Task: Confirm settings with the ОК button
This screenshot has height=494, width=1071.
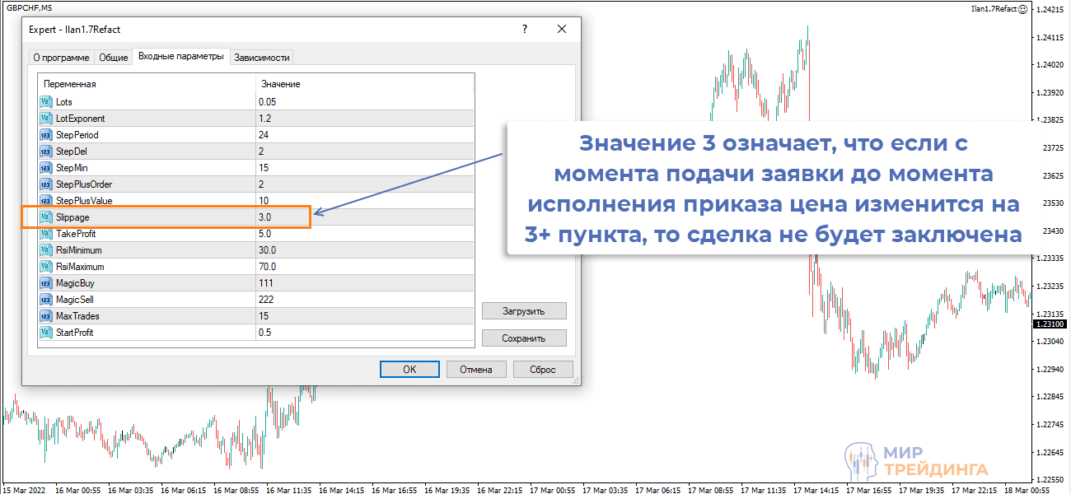Action: coord(409,369)
